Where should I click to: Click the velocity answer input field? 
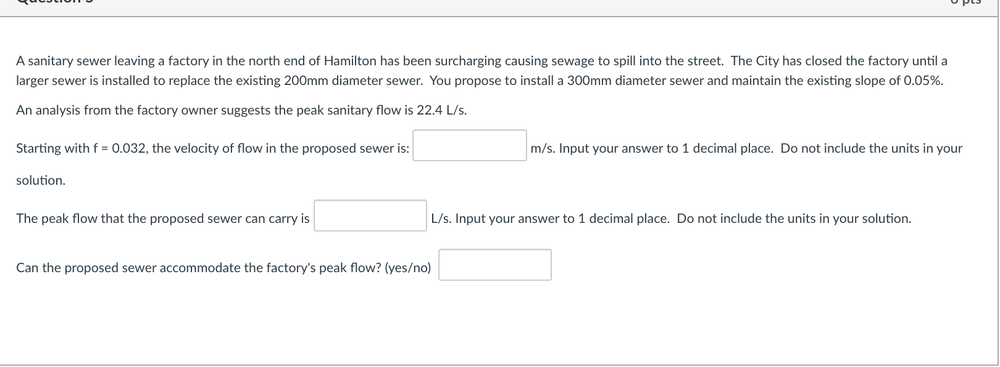(469, 145)
